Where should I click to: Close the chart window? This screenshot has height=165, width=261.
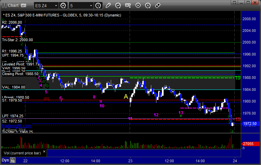pyautogui.click(x=255, y=2)
